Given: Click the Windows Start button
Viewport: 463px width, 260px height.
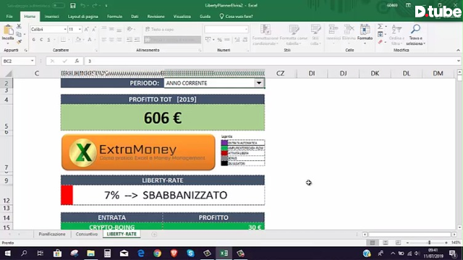Looking at the screenshot, I should click(x=7, y=253).
